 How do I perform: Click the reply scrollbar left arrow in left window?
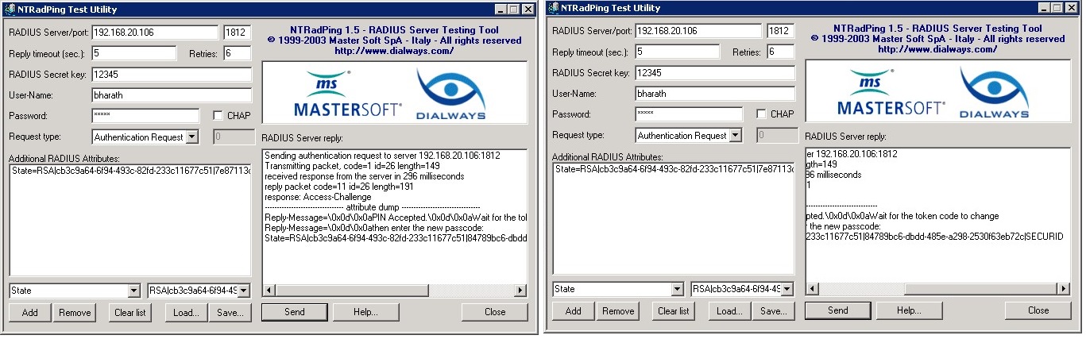(x=269, y=291)
